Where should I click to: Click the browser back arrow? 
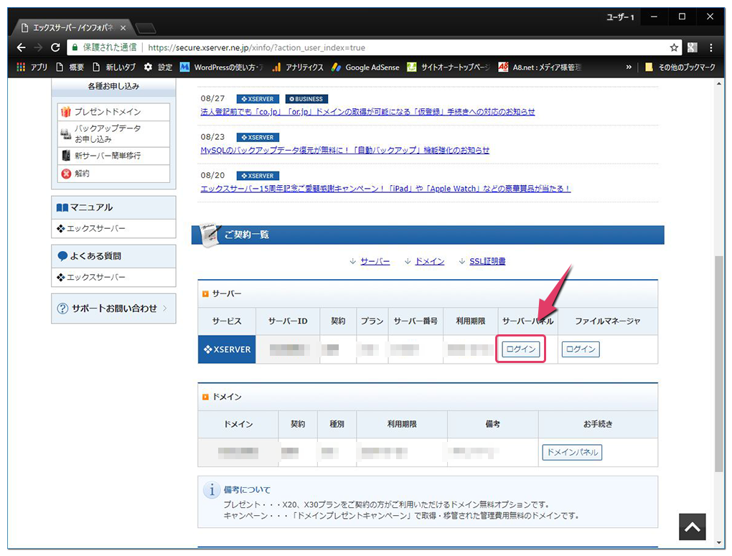(x=21, y=48)
